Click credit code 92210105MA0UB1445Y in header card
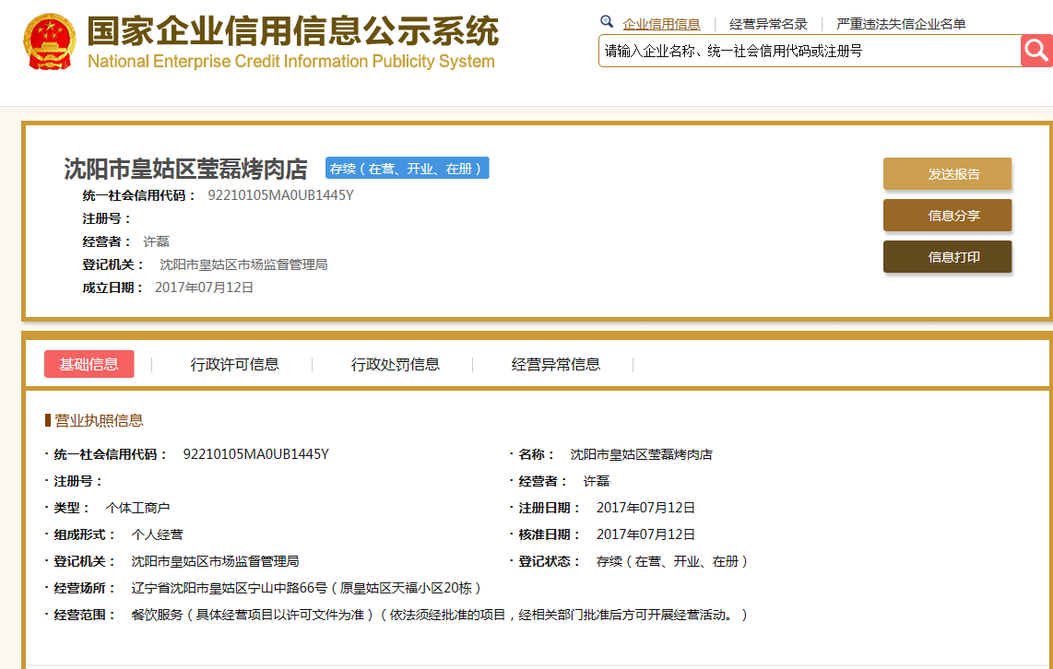 [x=280, y=195]
